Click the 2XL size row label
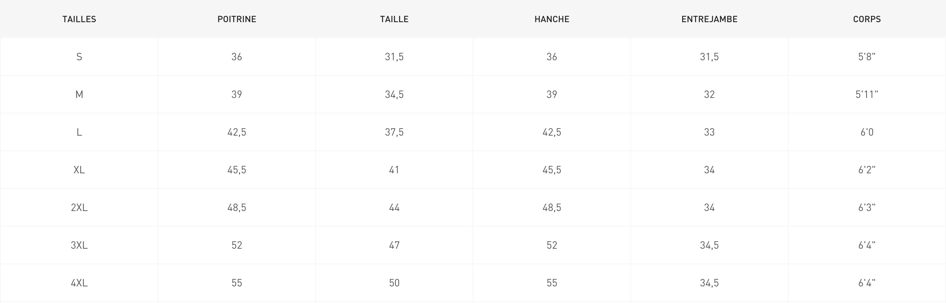This screenshot has height=303, width=946. tap(79, 207)
